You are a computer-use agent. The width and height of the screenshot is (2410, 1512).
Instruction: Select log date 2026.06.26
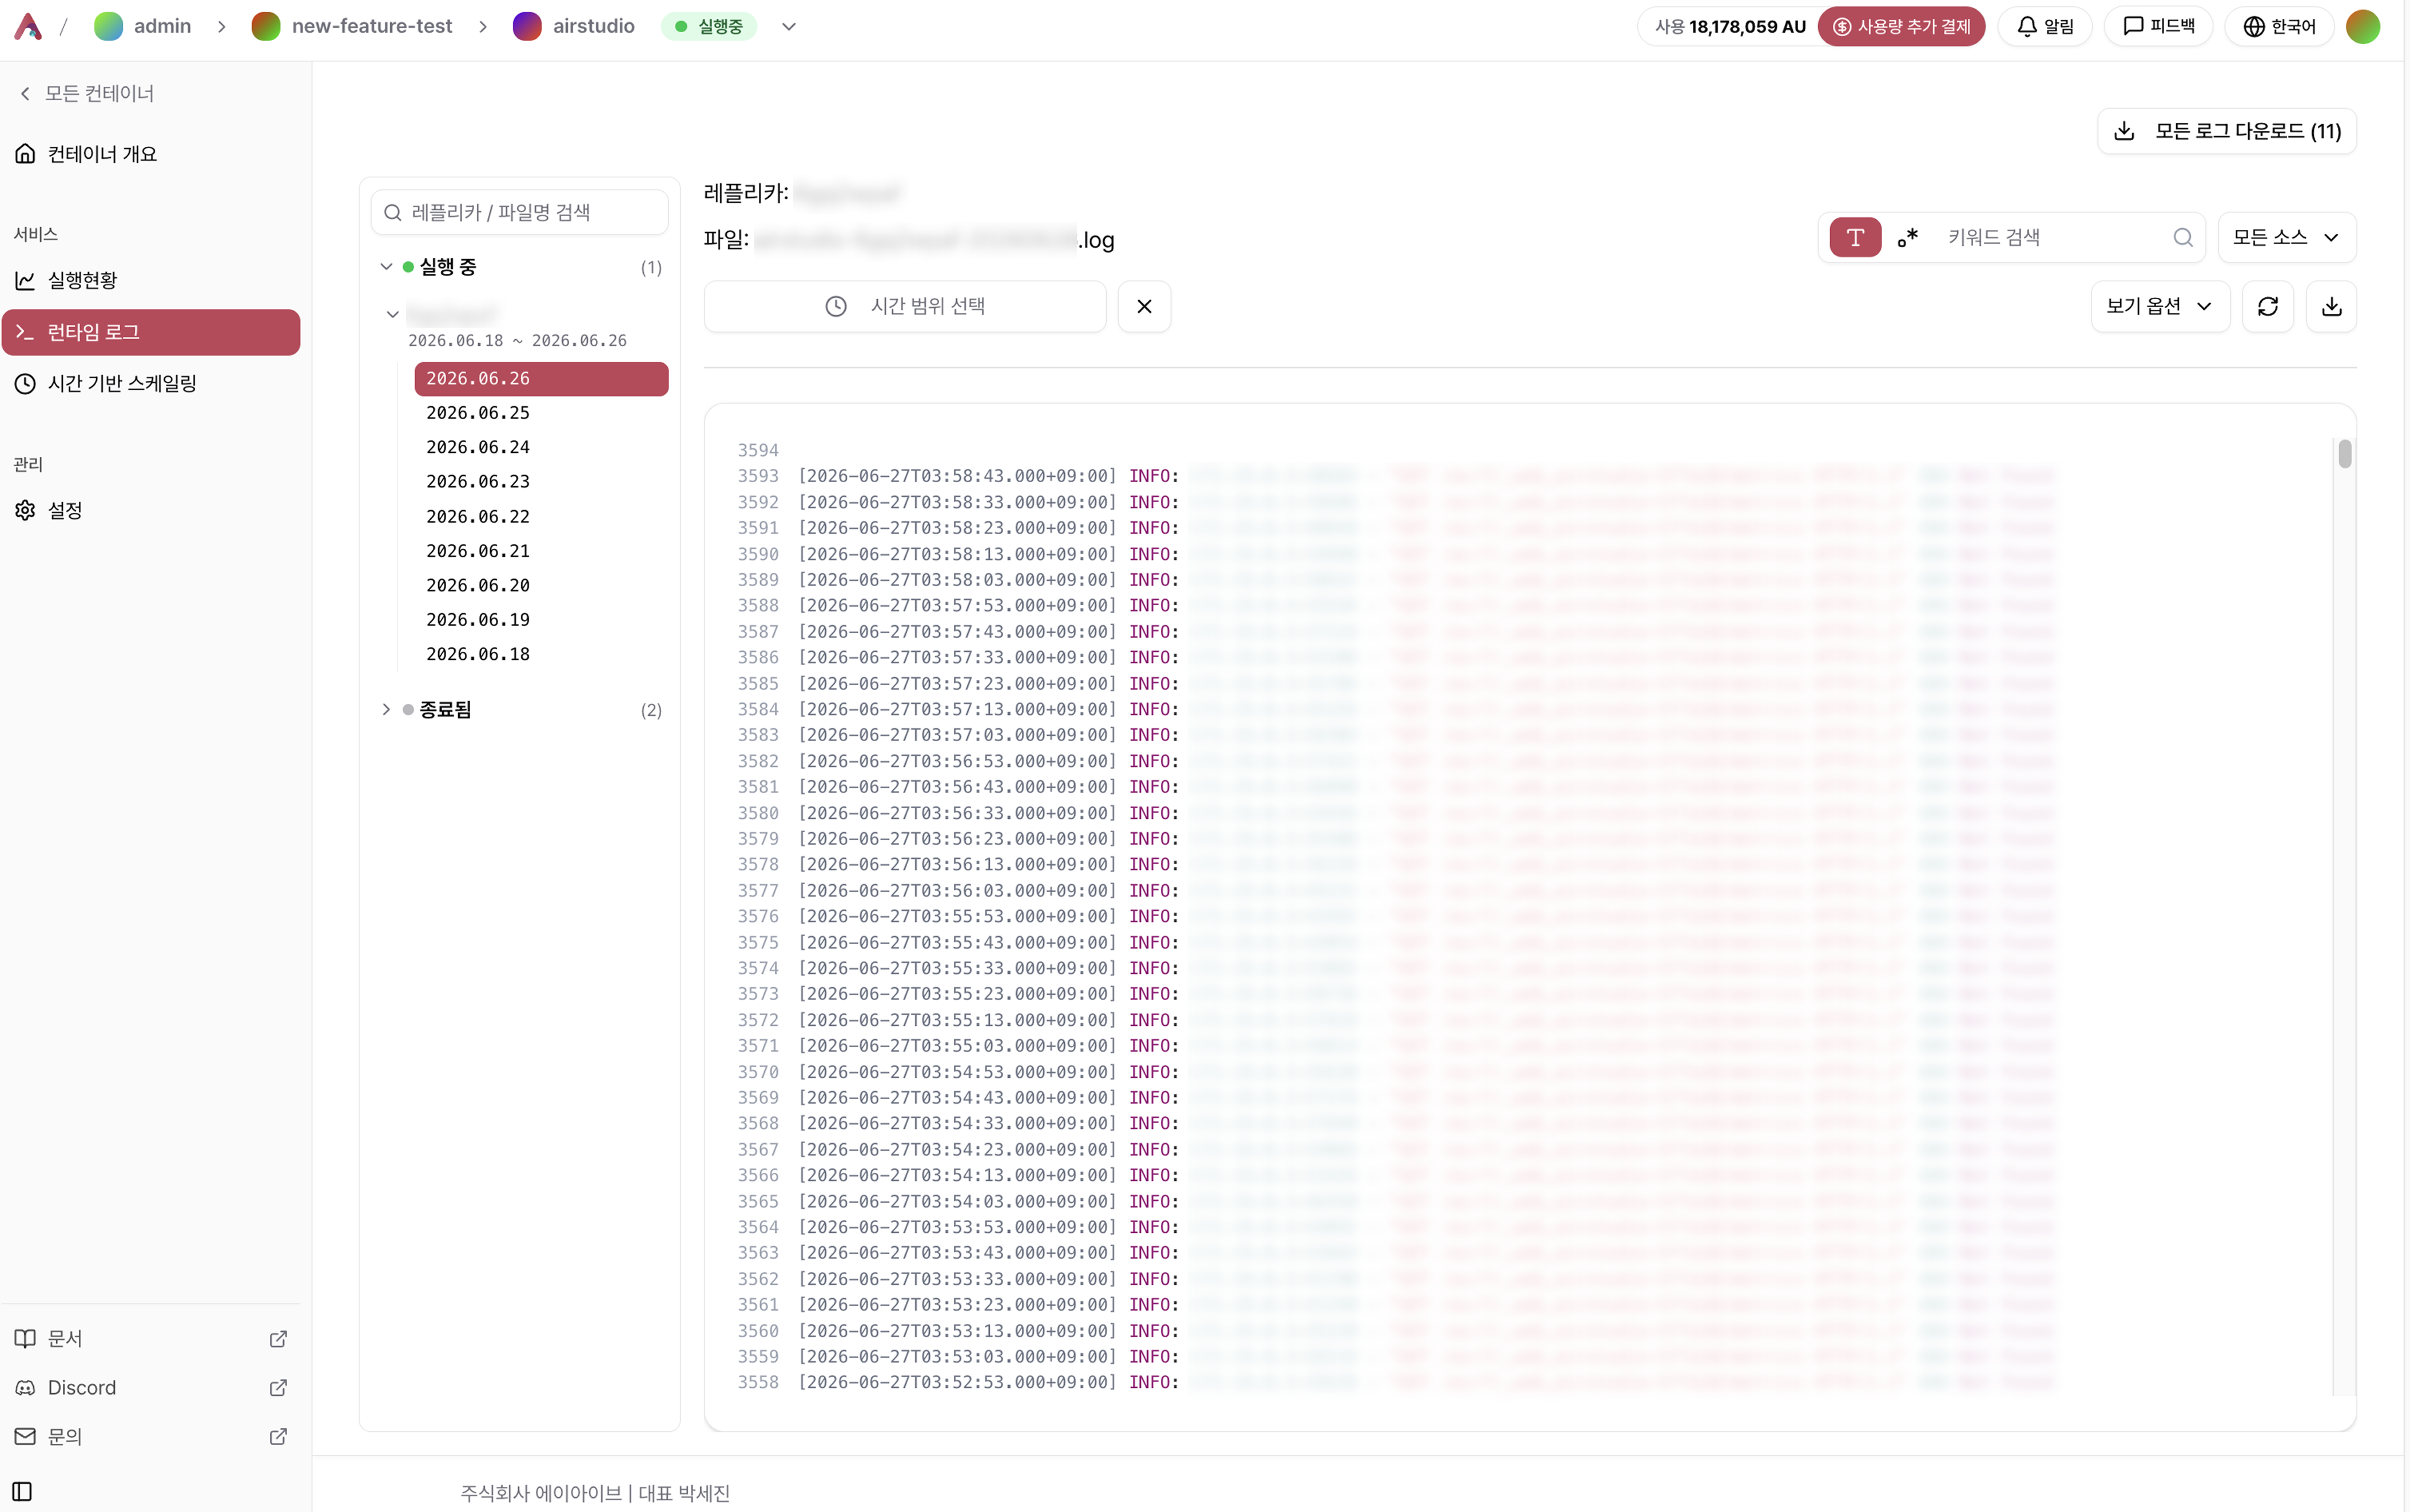pos(541,379)
